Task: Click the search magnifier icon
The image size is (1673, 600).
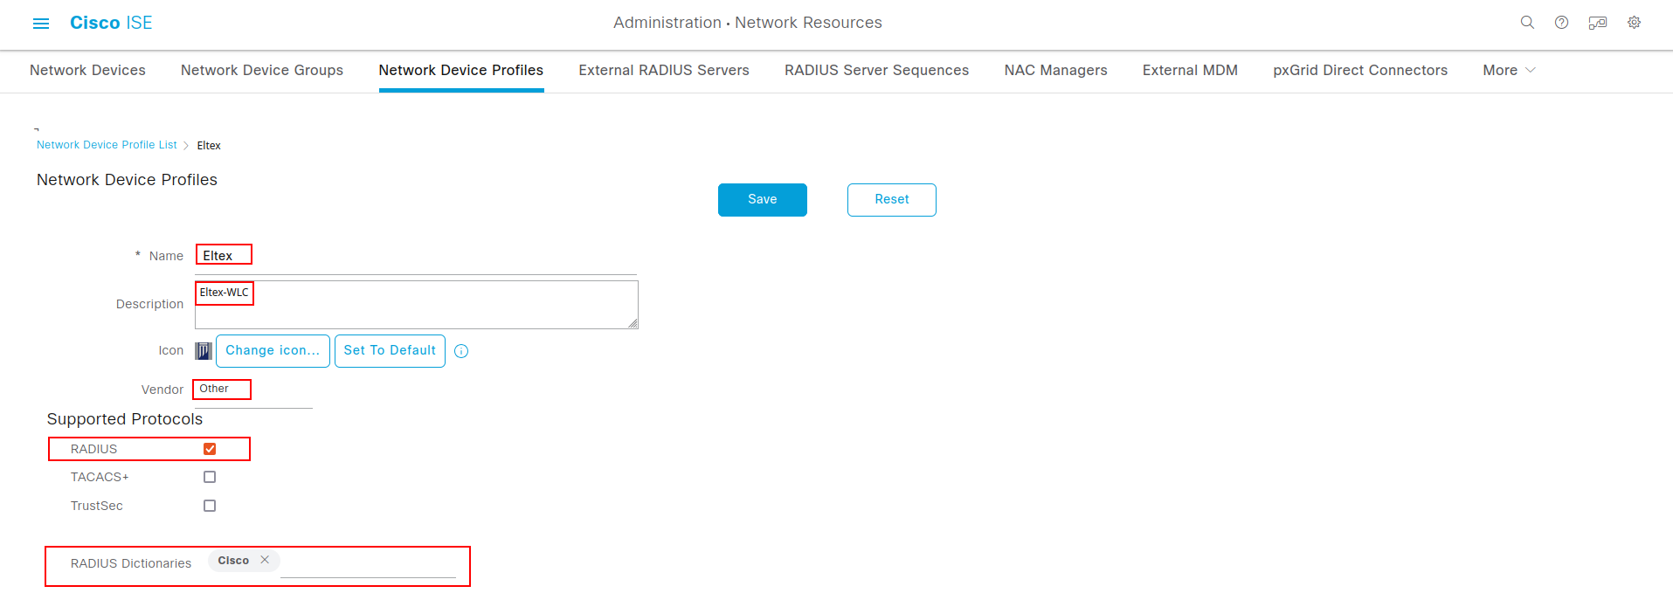Action: point(1527,23)
